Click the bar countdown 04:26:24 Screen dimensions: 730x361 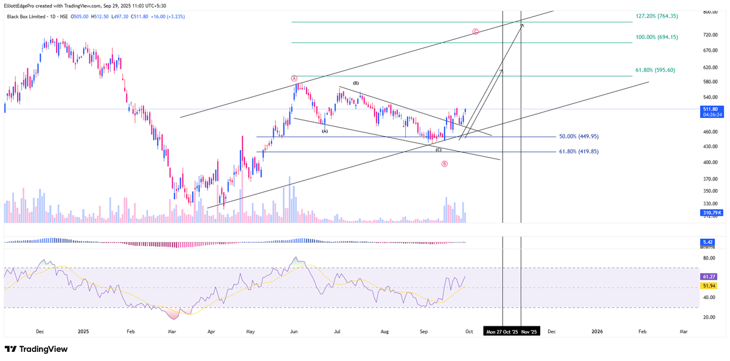point(711,115)
